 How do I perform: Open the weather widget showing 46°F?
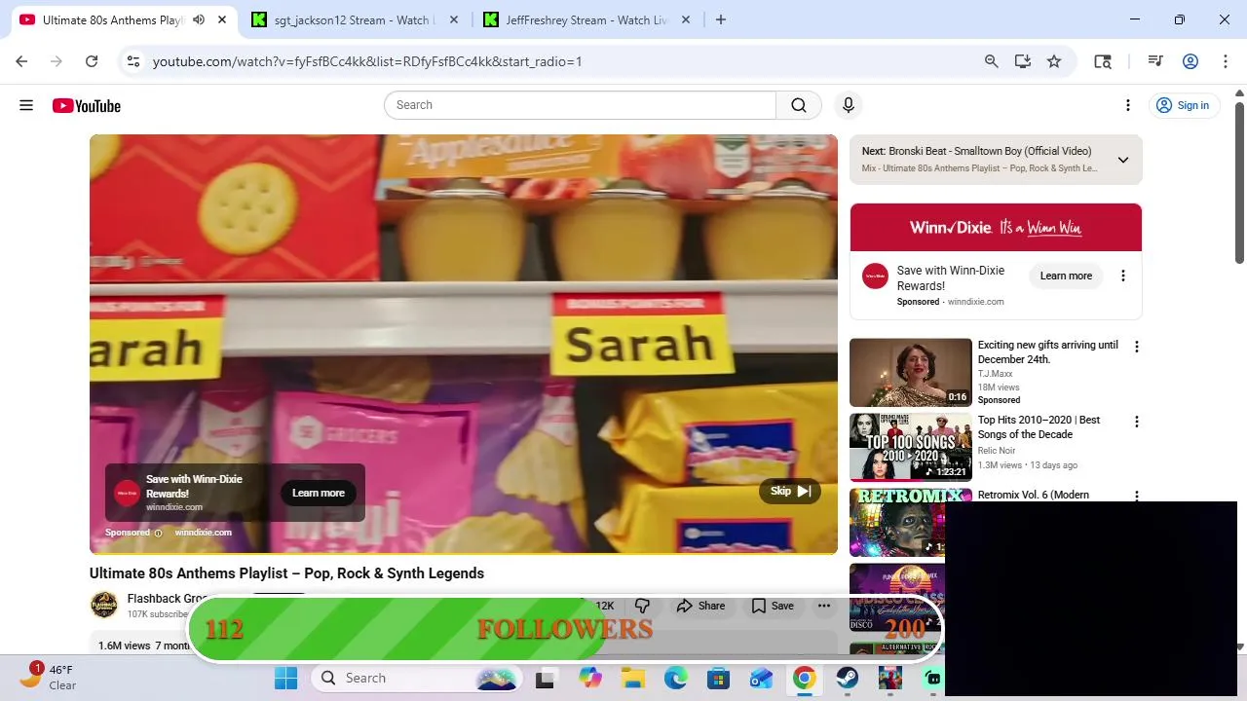coord(49,677)
